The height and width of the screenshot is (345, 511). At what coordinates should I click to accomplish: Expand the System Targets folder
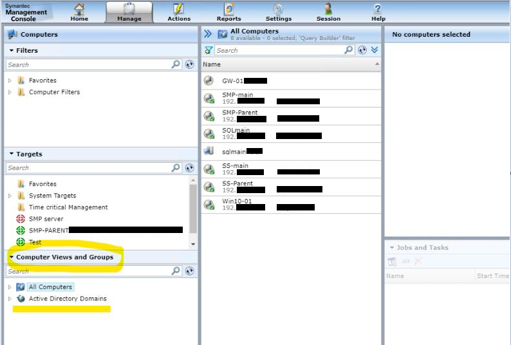[x=10, y=196]
